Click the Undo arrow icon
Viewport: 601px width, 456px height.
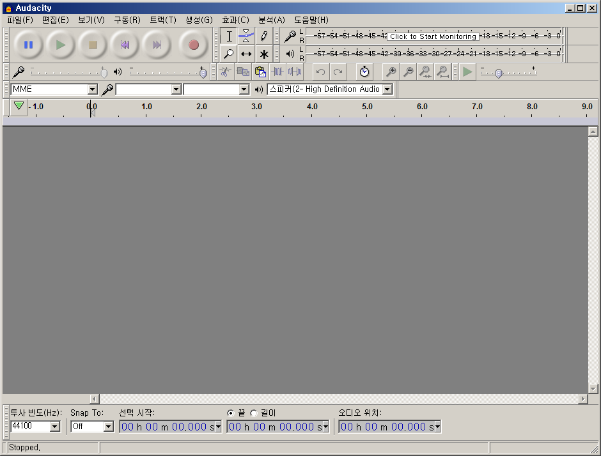pyautogui.click(x=320, y=72)
